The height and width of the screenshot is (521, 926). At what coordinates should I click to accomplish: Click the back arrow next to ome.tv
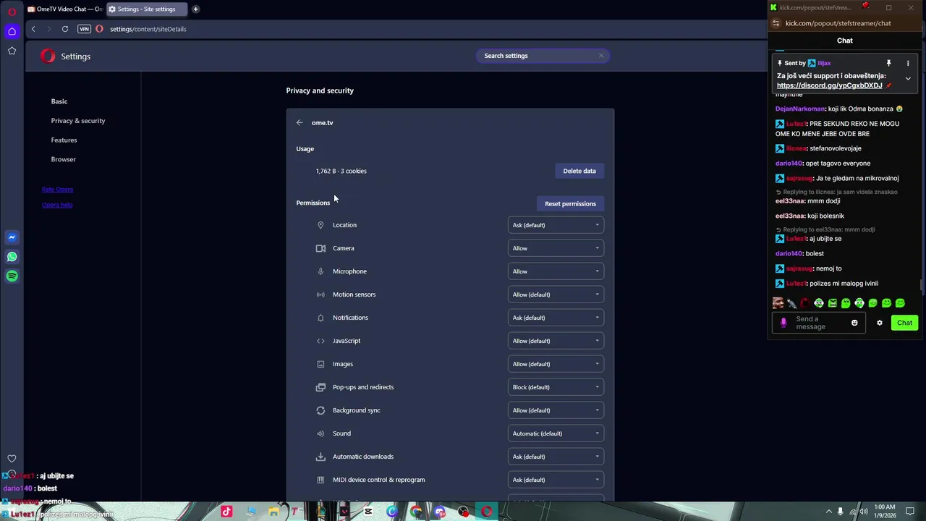[x=300, y=122]
